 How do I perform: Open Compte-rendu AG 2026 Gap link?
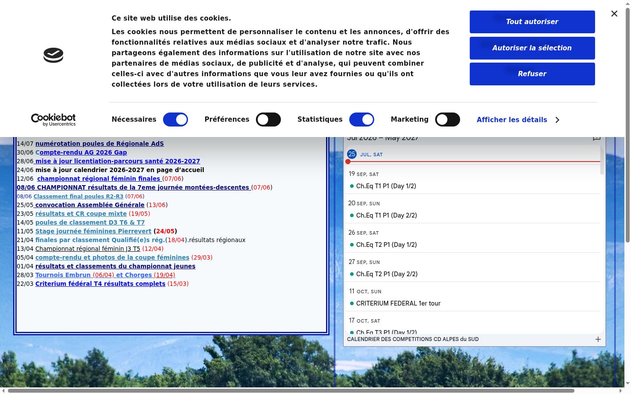point(81,152)
